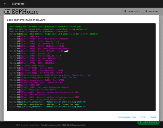Click the BSSID log line
Screen dimensions: 163x128
pyautogui.click(x=37, y=46)
